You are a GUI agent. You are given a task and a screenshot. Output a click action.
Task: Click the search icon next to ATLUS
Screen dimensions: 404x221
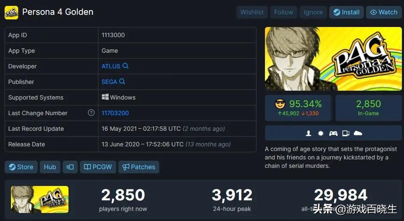click(x=126, y=66)
